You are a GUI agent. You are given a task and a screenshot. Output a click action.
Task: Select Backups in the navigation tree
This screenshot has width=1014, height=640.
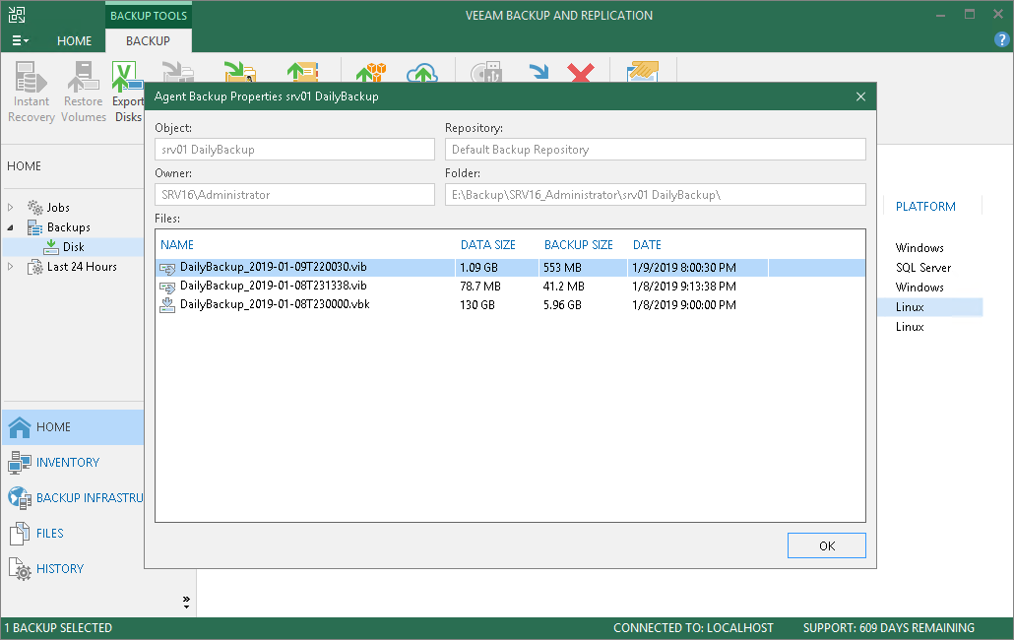[x=69, y=227]
